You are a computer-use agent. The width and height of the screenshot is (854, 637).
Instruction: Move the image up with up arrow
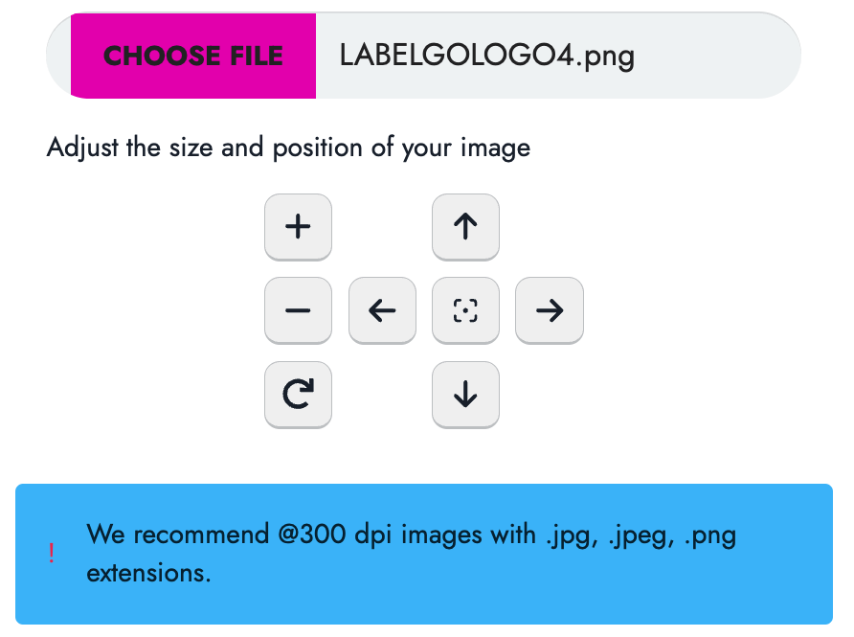tap(465, 227)
